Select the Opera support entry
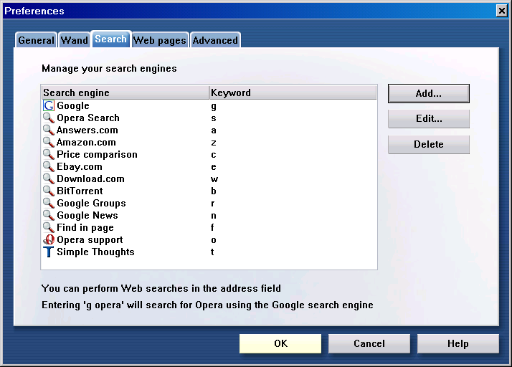The width and height of the screenshot is (512, 367). (x=90, y=239)
